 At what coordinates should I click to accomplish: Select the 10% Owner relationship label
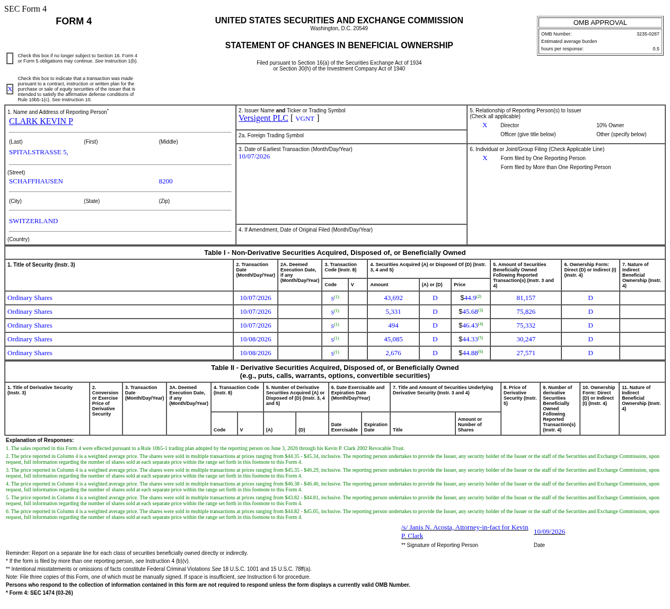point(610,126)
